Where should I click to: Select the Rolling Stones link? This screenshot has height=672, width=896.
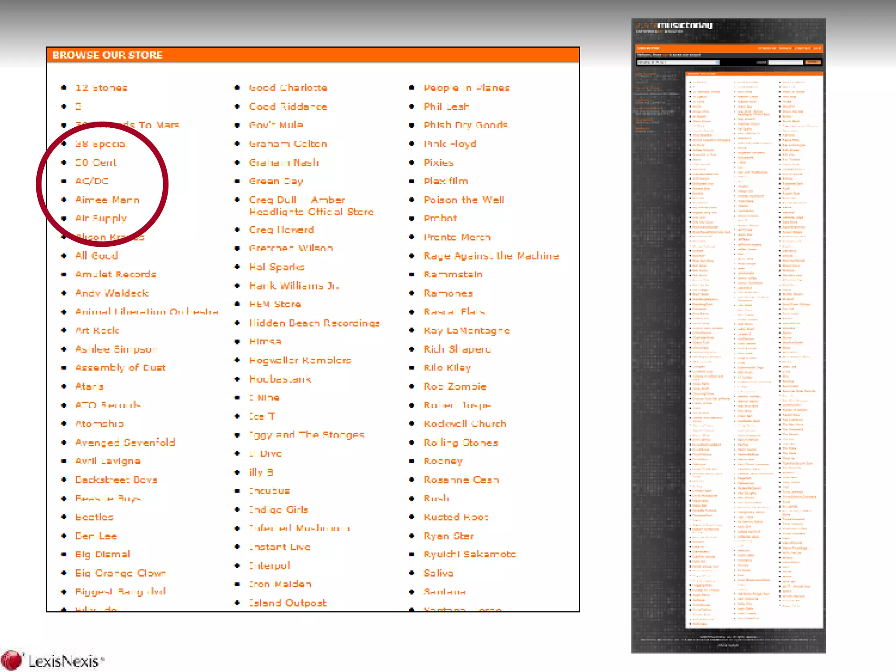[461, 443]
